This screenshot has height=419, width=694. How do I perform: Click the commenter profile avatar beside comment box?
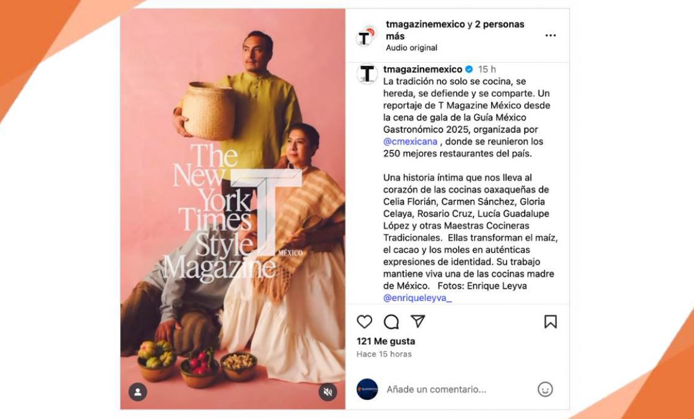pyautogui.click(x=367, y=389)
